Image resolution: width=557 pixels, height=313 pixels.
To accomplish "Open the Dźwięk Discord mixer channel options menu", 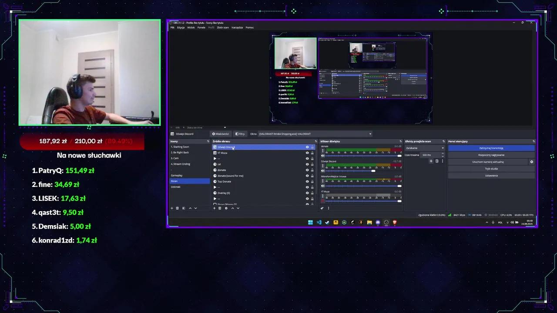I will pyautogui.click(x=322, y=166).
